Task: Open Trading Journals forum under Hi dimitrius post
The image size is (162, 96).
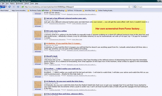Action: click(x=55, y=50)
